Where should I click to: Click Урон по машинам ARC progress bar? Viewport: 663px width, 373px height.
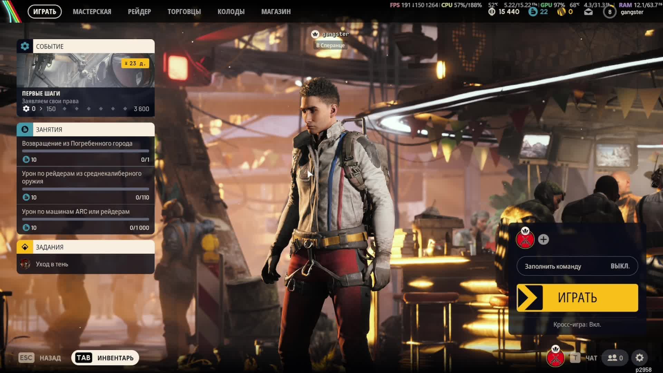(x=86, y=219)
